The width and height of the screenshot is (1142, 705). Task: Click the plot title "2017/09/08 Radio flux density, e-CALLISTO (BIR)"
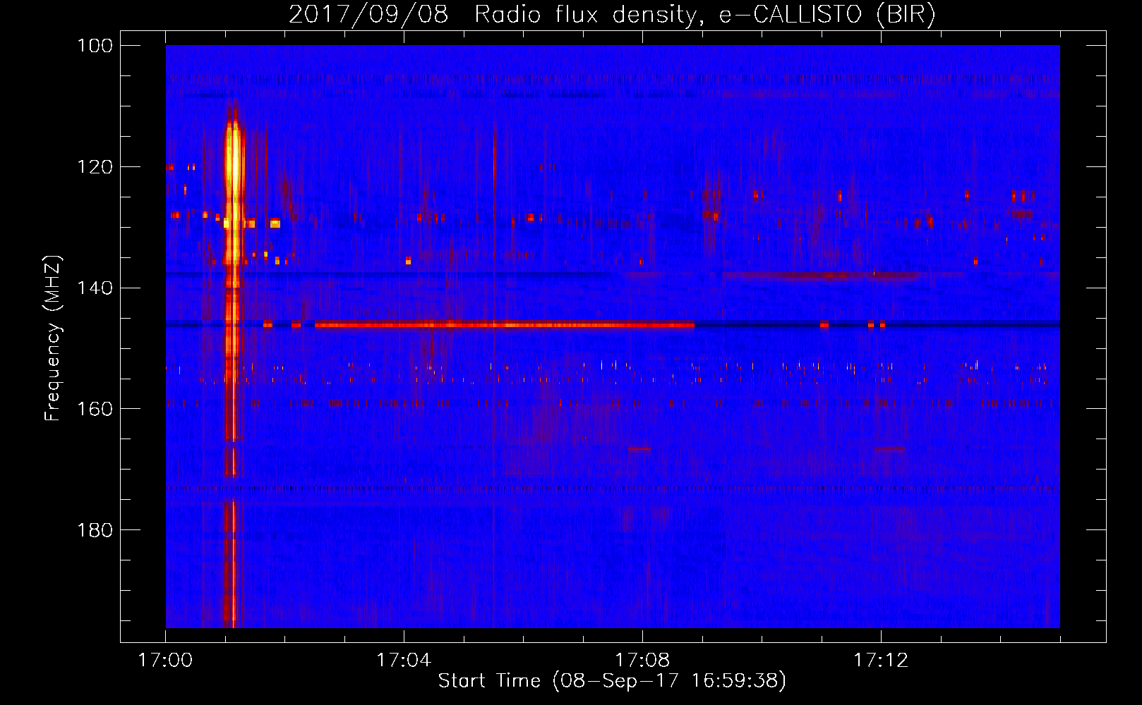point(612,14)
